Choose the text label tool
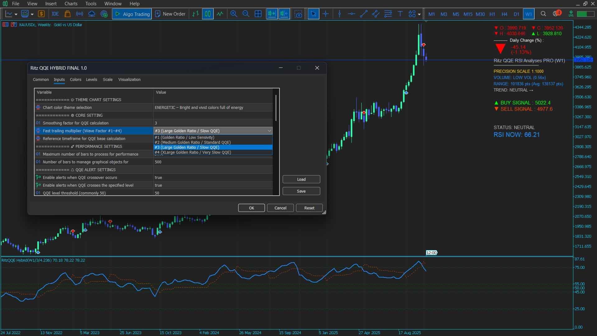Screen dimensions: 597x336 pos(400,14)
